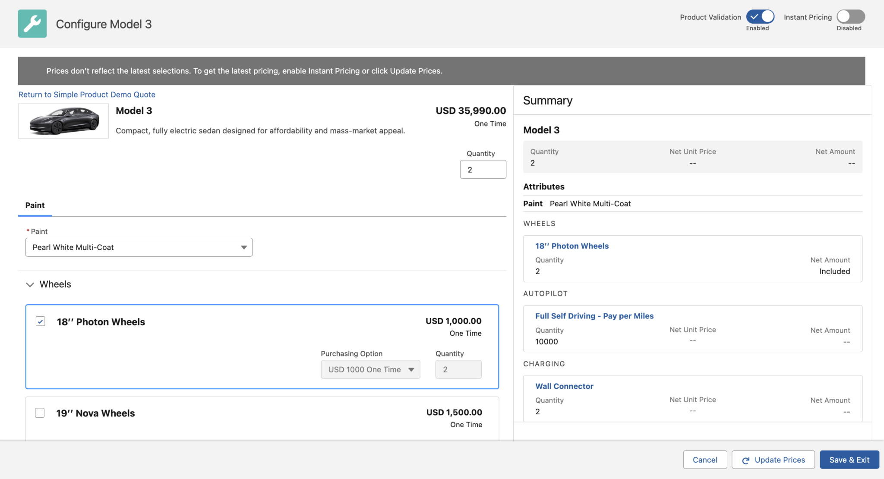Click the Cancel button
884x479 pixels.
click(705, 460)
